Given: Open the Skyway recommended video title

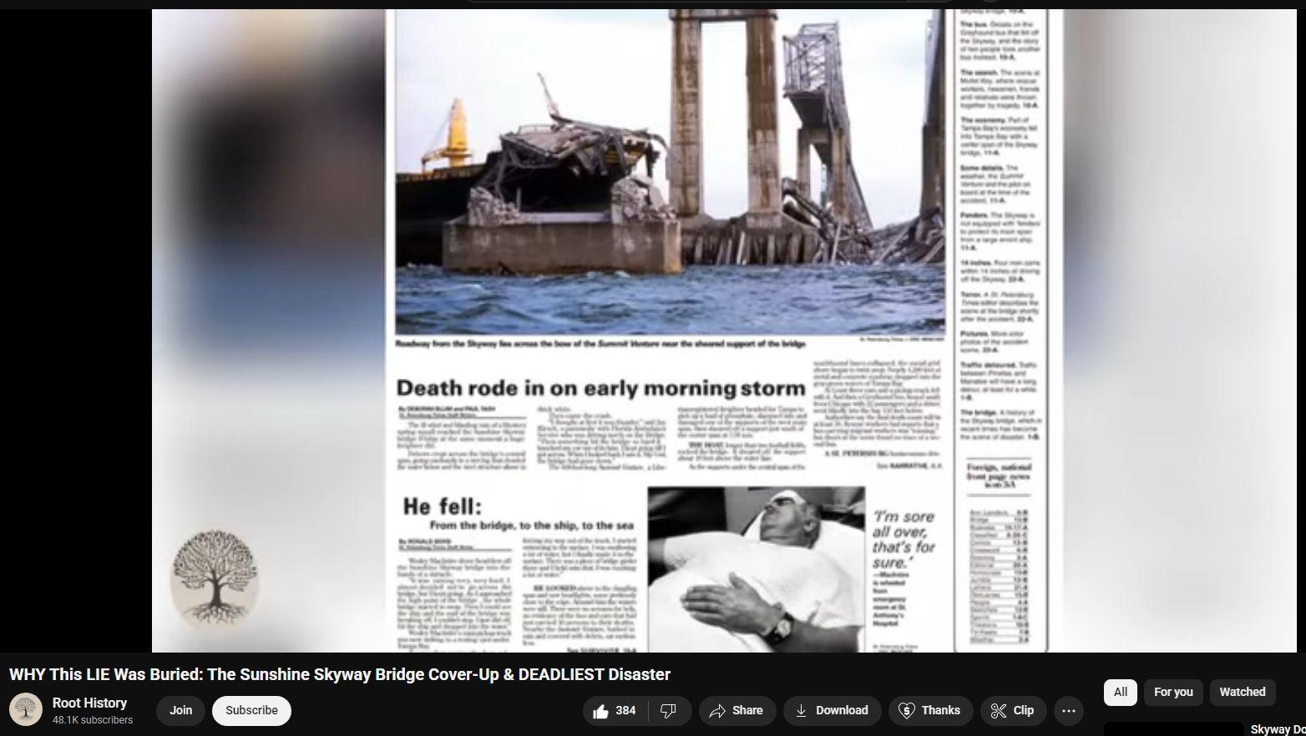Looking at the screenshot, I should [x=1278, y=730].
